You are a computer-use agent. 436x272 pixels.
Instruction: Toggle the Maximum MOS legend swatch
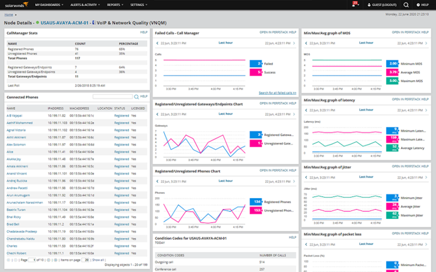pos(392,81)
